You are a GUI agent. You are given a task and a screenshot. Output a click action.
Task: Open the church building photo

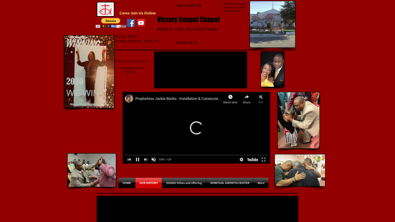click(272, 24)
